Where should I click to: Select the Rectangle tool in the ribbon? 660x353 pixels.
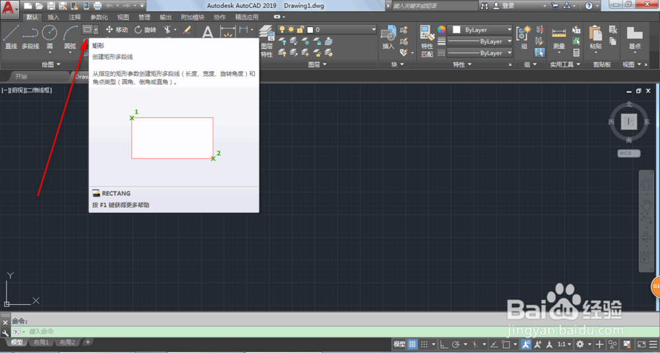(87, 30)
